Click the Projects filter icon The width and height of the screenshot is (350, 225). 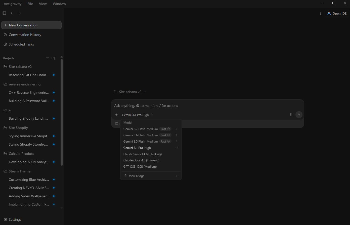pyautogui.click(x=47, y=58)
